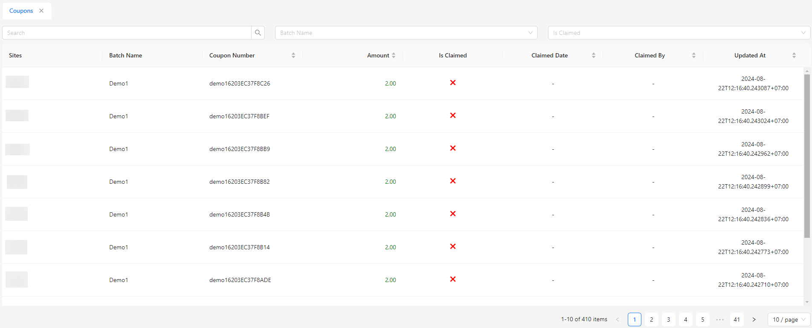
Task: Go to next page arrow
Action: click(754, 319)
